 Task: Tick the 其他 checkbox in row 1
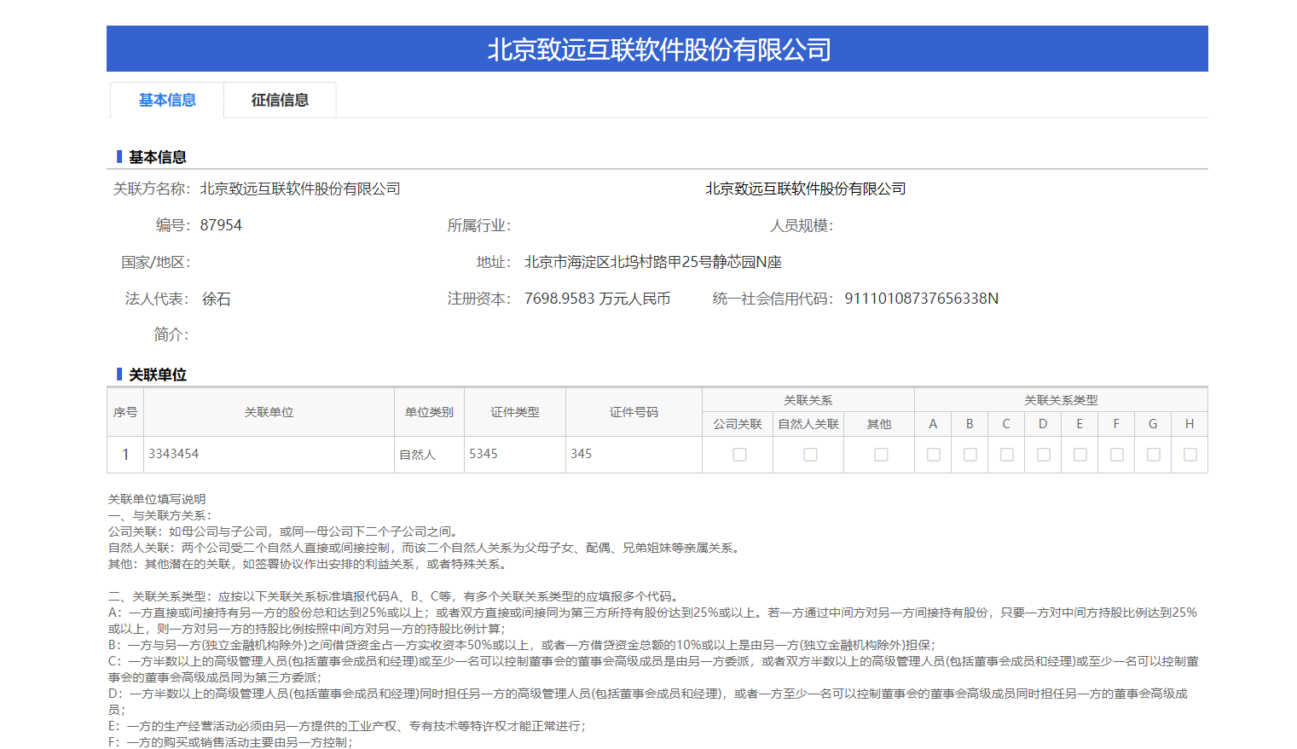pos(881,455)
